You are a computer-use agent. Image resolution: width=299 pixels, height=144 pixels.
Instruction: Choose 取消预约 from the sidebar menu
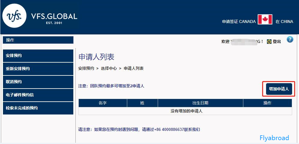38,82
